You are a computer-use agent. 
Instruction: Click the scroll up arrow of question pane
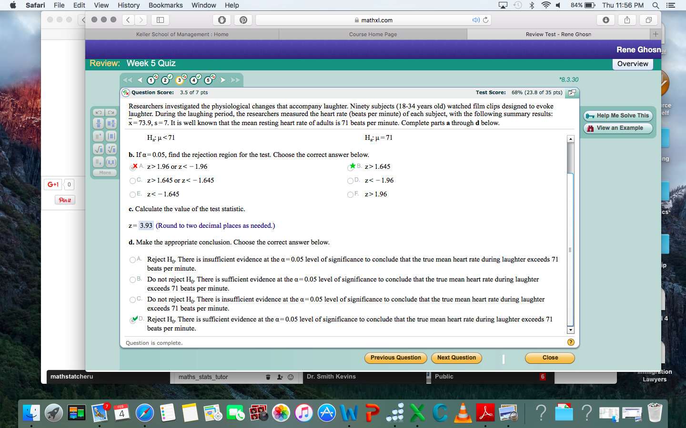click(x=571, y=139)
